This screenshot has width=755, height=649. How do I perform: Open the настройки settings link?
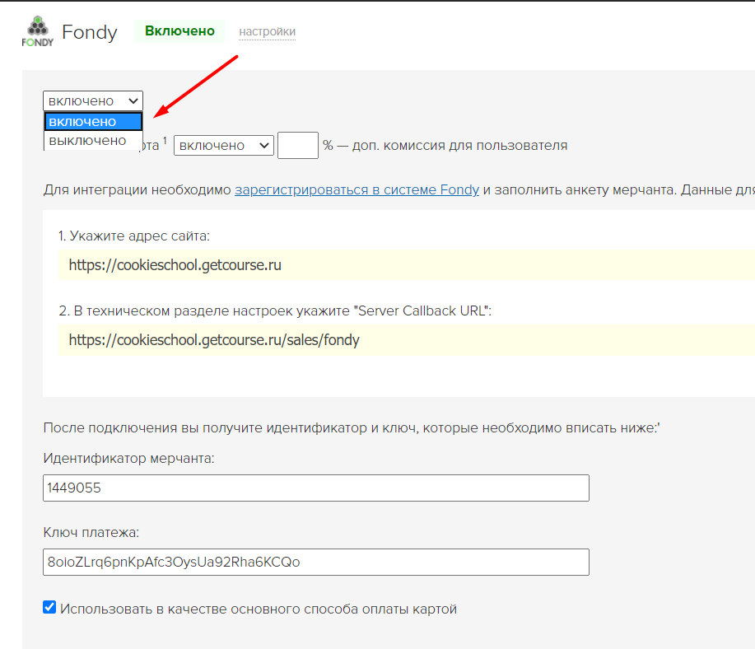tap(268, 32)
